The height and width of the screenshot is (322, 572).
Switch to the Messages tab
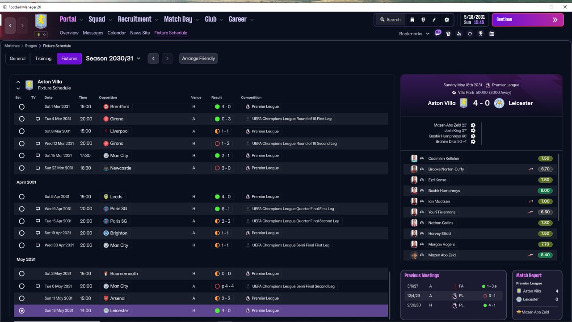pyautogui.click(x=93, y=33)
